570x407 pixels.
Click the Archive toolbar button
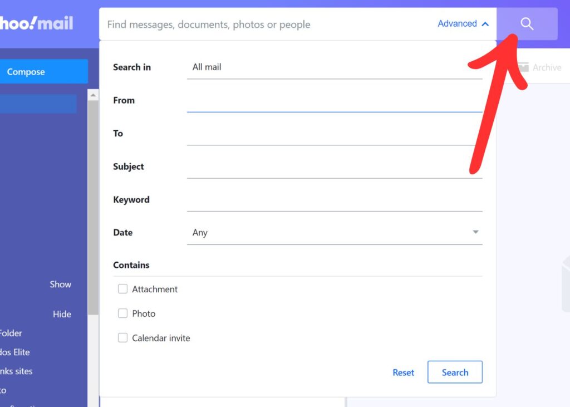540,67
